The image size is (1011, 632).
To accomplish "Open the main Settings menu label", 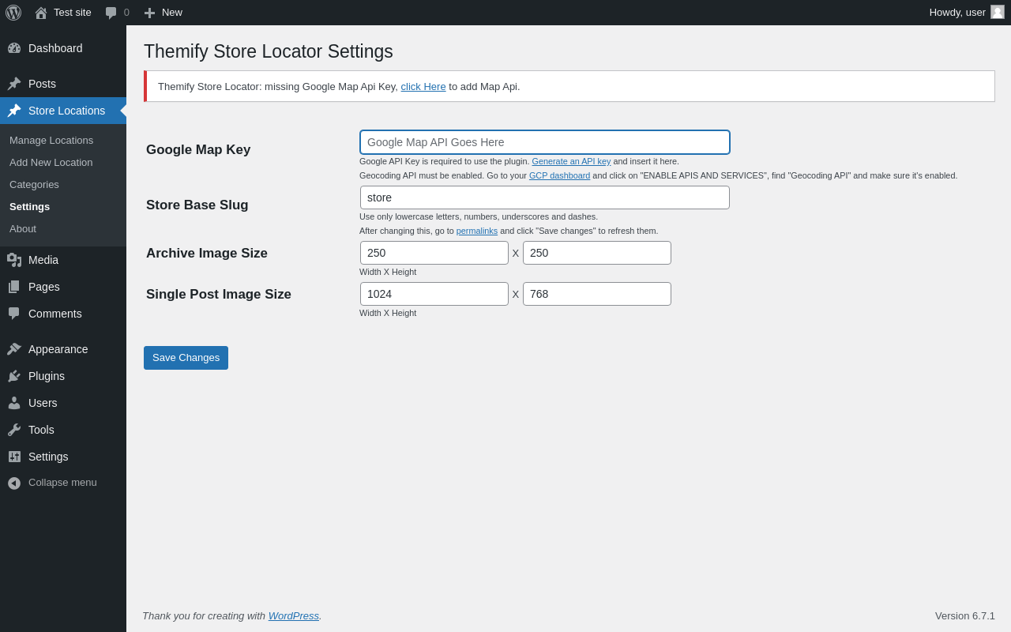I will [x=48, y=457].
